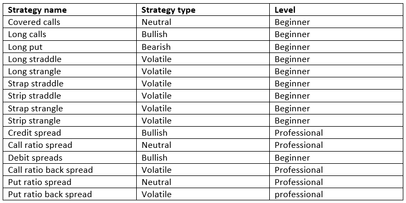The height and width of the screenshot is (203, 406).
Task: Select the Long put cell
Action: (x=70, y=47)
